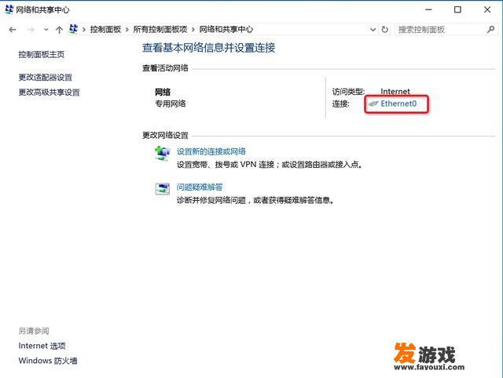Click the new connection setup icon
This screenshot has height=378, width=503.
163,153
